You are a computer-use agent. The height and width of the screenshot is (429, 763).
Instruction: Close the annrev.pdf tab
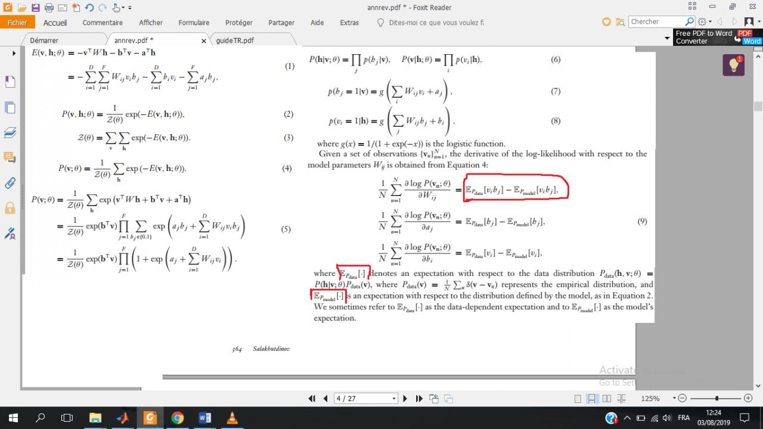pos(203,41)
